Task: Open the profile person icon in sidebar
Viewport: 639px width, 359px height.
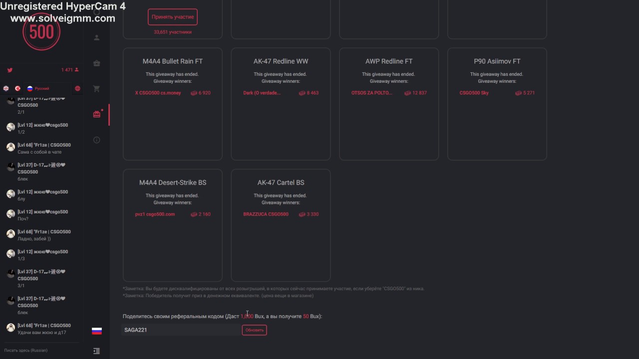Action: 97,37
